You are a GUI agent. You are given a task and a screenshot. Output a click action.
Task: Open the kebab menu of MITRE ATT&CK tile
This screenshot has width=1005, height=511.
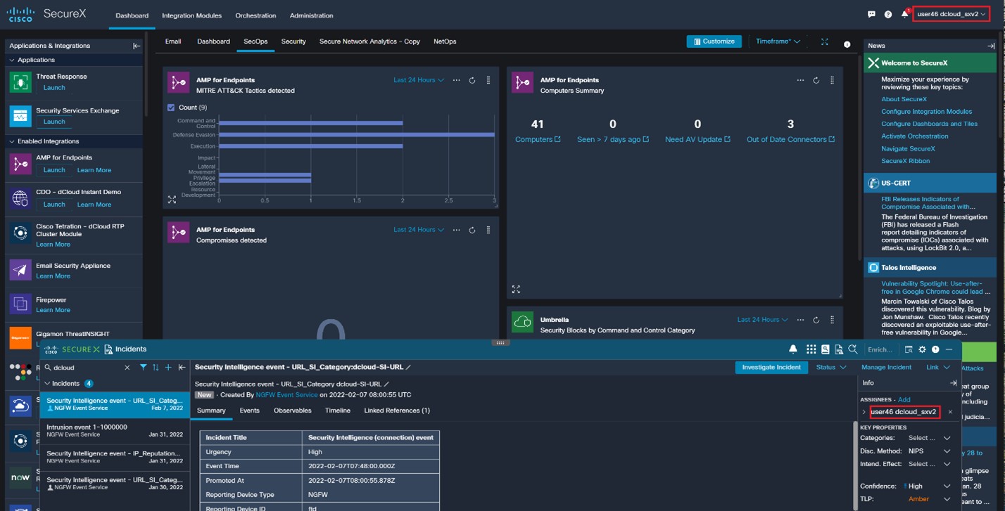tap(488, 81)
